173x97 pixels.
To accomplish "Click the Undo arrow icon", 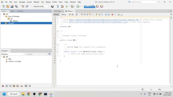I will (23, 6).
